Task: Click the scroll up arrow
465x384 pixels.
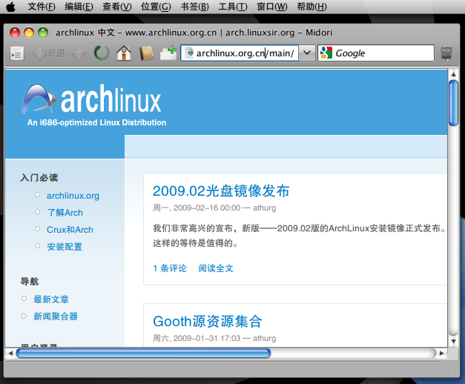Action: (453, 74)
